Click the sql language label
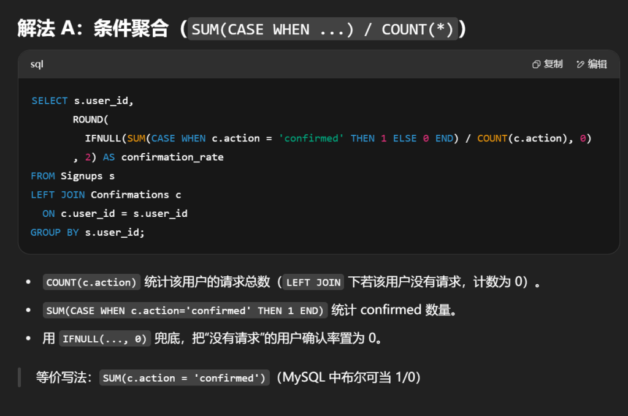This screenshot has height=416, width=628. pyautogui.click(x=37, y=64)
